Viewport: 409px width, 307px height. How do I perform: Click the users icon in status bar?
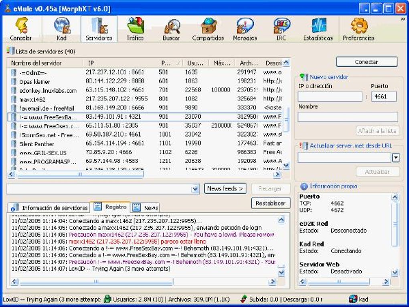(107, 299)
